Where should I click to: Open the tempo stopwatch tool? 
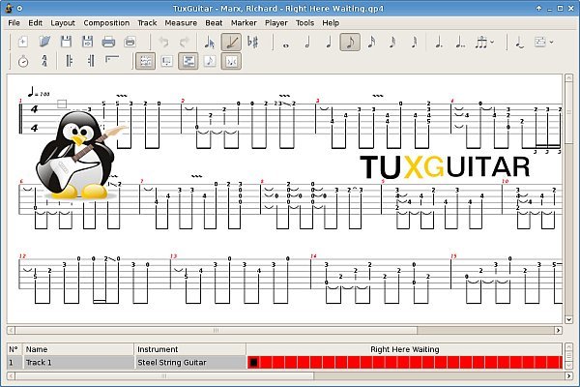23,61
